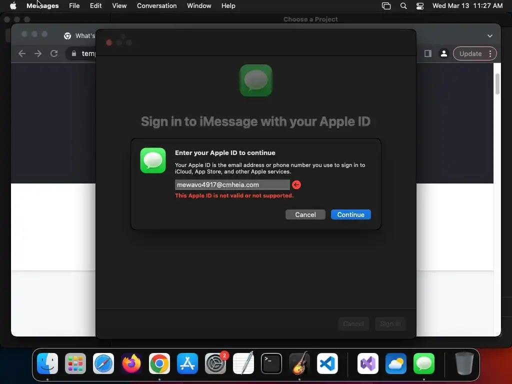
Task: Open Terminal from the Dock
Action: point(271,363)
